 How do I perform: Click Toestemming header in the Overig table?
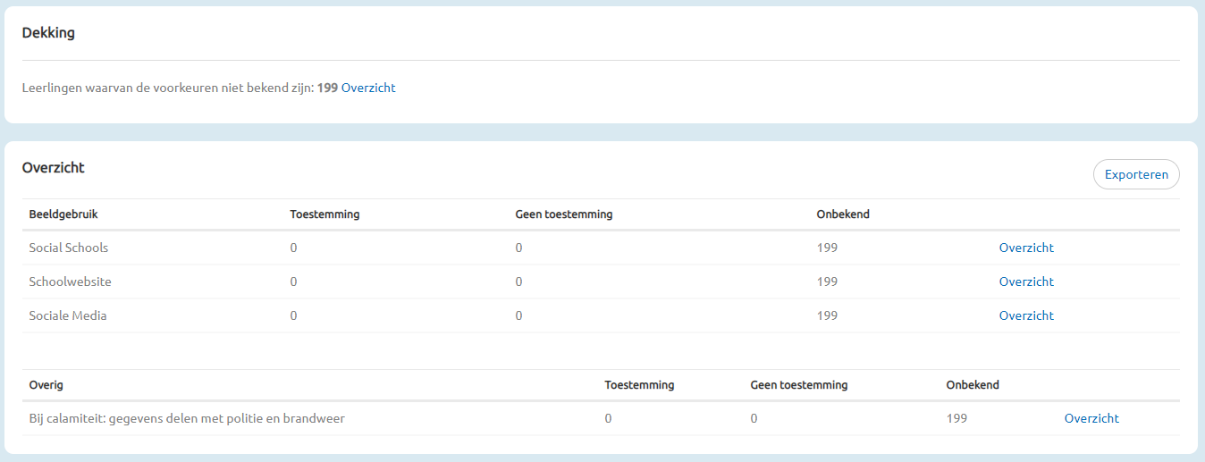(639, 385)
